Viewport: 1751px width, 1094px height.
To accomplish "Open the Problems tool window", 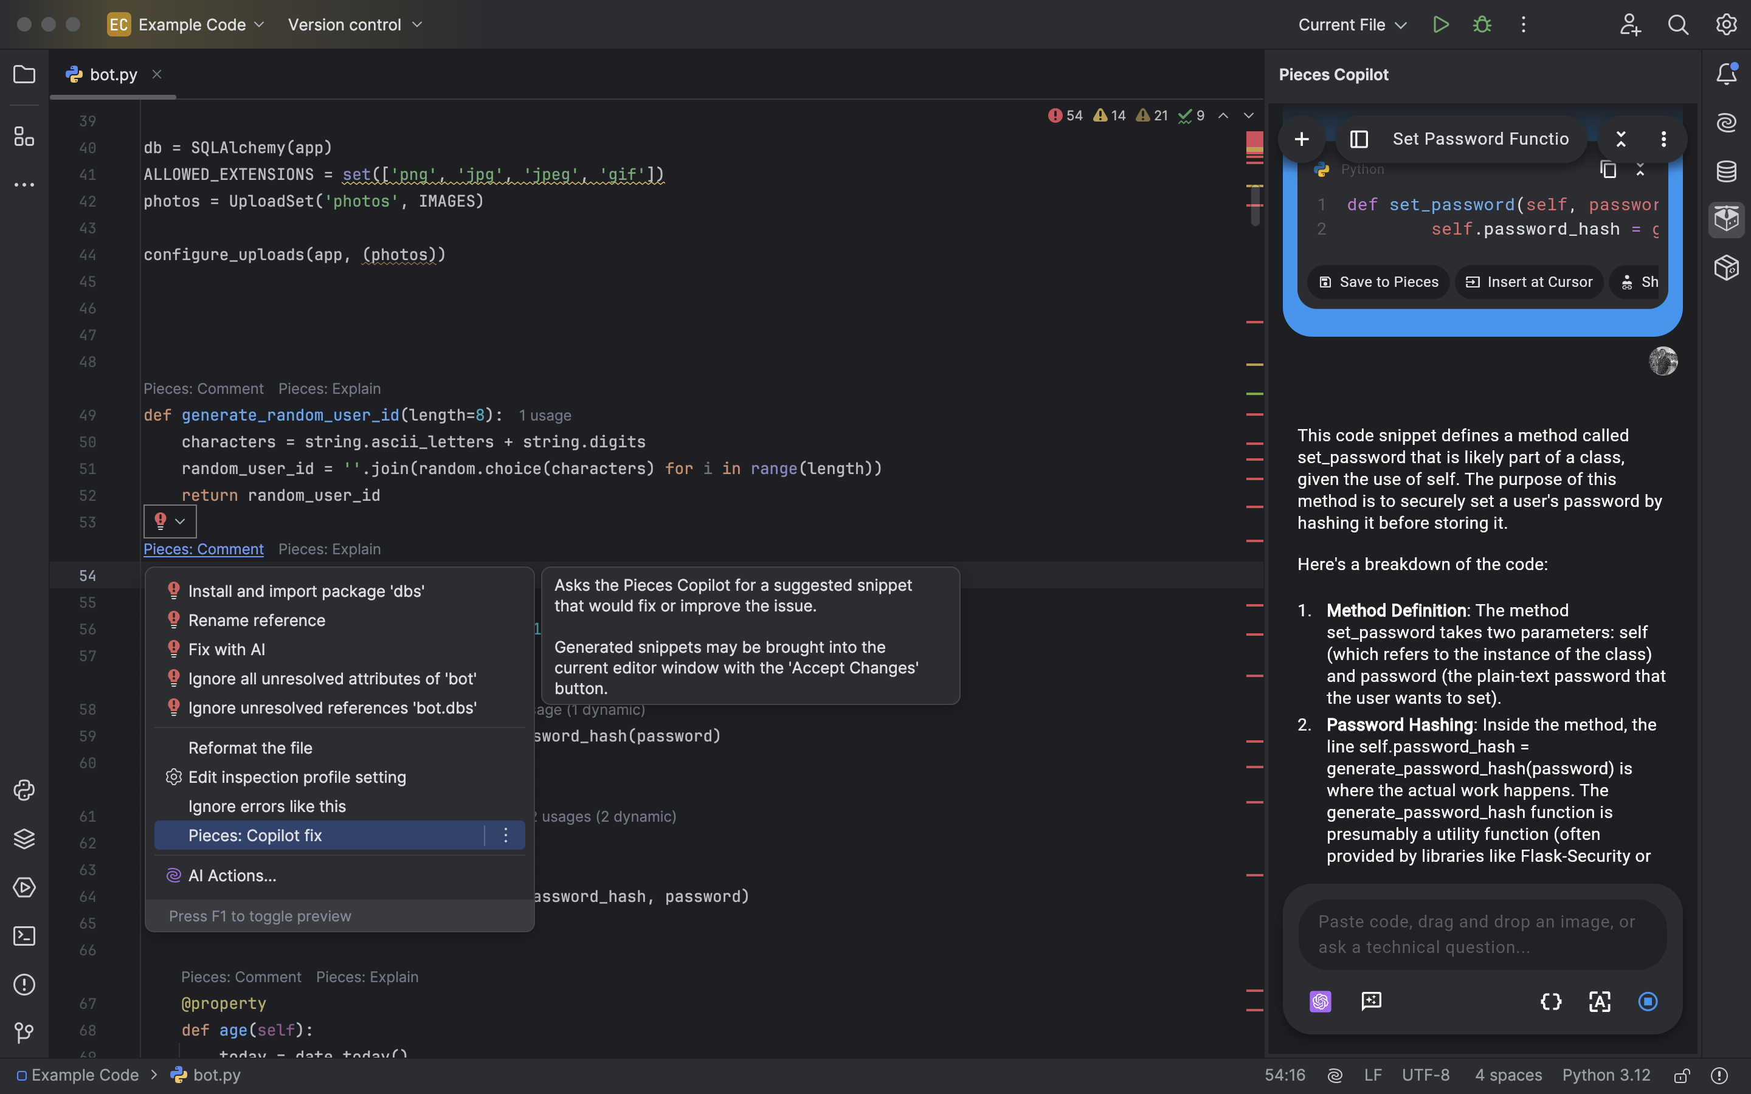I will [24, 985].
